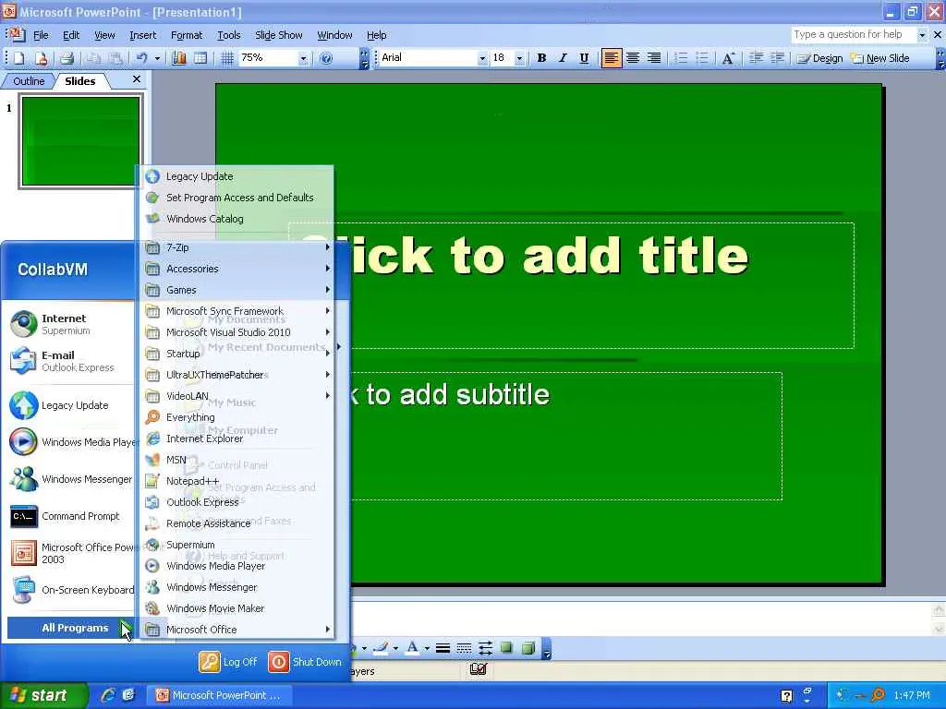Choose 3-D Style in drawing toolbar
The height and width of the screenshot is (709, 946).
point(528,649)
